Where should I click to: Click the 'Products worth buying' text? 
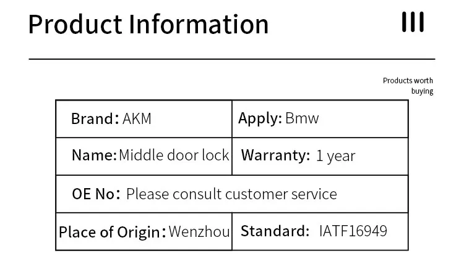pos(408,86)
